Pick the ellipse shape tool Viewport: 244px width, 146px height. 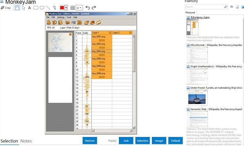tap(42, 7)
